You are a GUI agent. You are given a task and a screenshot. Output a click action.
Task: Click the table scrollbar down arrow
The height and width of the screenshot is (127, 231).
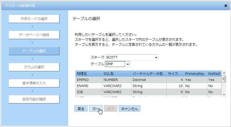pyautogui.click(x=224, y=95)
